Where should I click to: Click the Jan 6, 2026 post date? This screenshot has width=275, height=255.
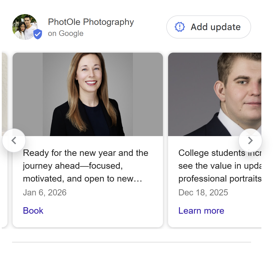(45, 193)
